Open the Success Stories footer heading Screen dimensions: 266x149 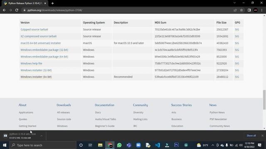pyautogui.click(x=181, y=105)
